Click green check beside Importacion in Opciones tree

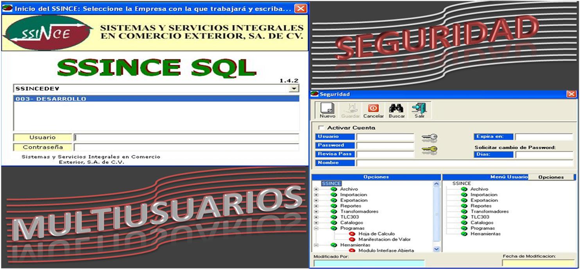pos(334,195)
